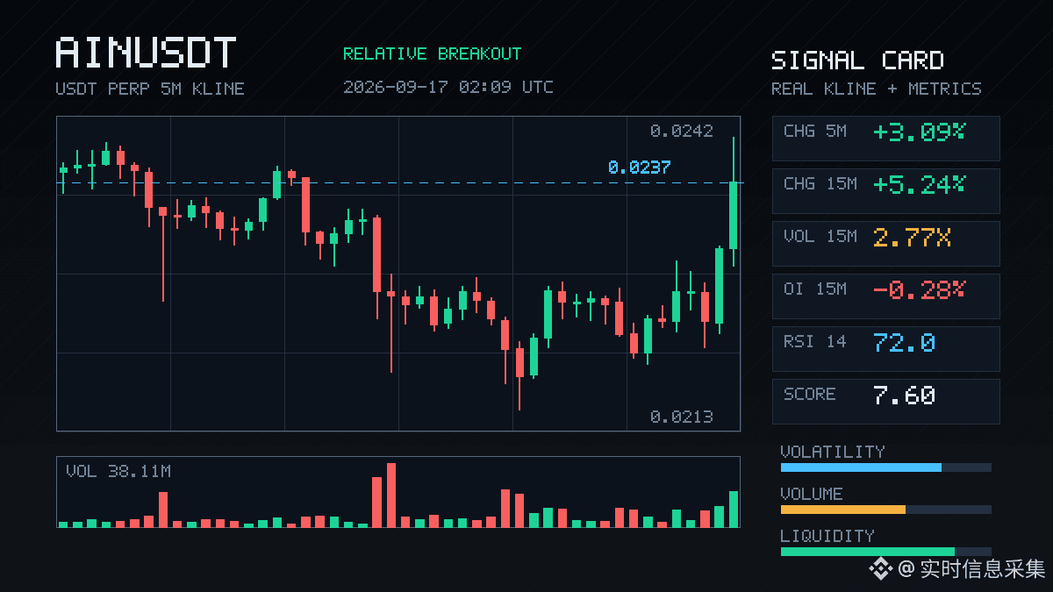
Task: Open the RSI 14 value card
Action: click(x=885, y=349)
